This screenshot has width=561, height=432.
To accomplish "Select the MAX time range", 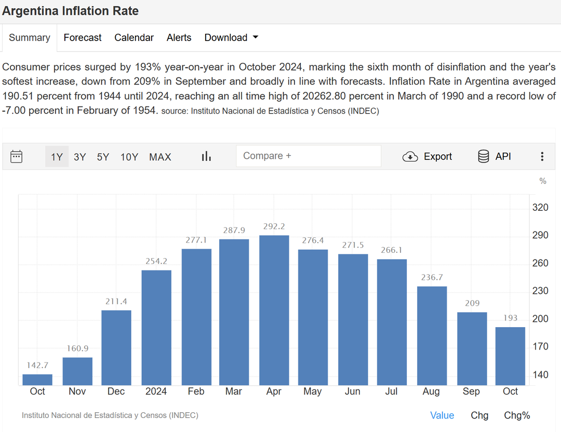I will [160, 157].
